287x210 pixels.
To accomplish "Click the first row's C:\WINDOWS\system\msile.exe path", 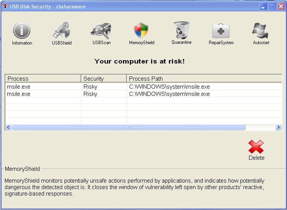I will [x=169, y=87].
